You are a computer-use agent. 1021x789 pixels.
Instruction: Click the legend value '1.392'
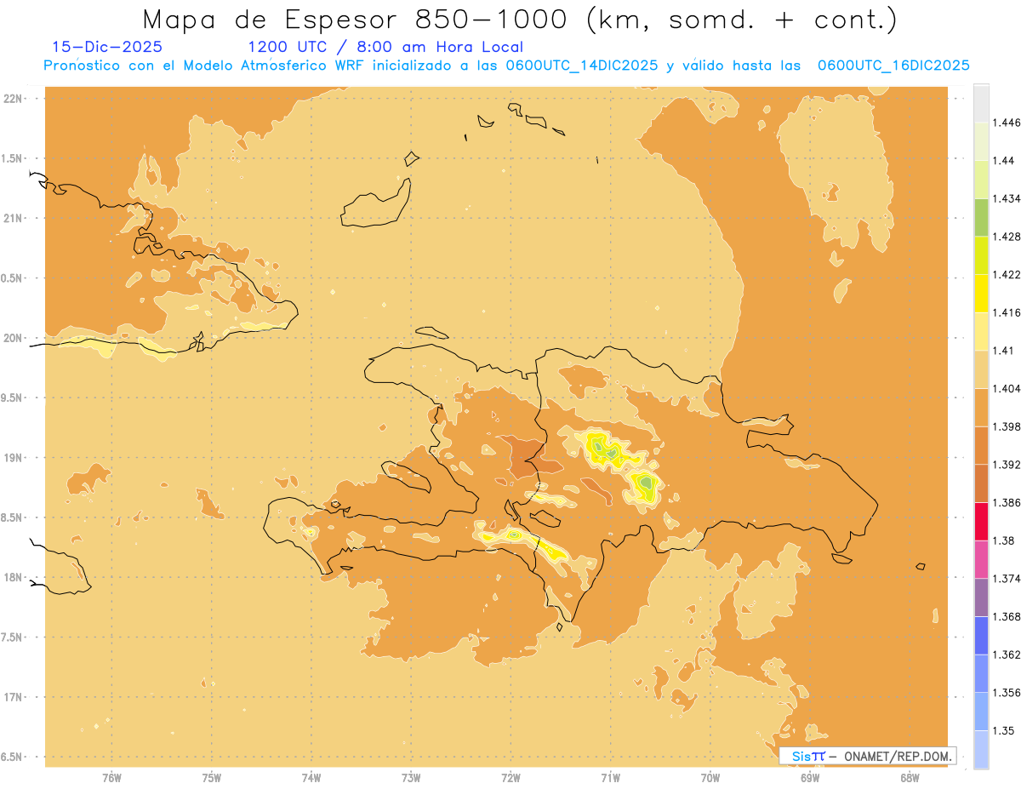tap(1007, 465)
